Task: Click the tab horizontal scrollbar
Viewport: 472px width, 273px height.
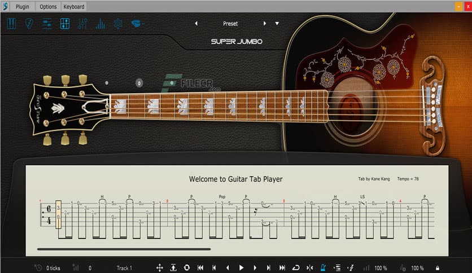Action: [x=124, y=249]
